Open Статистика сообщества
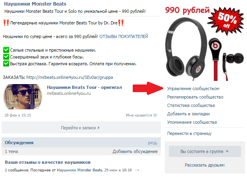 coord(191,105)
